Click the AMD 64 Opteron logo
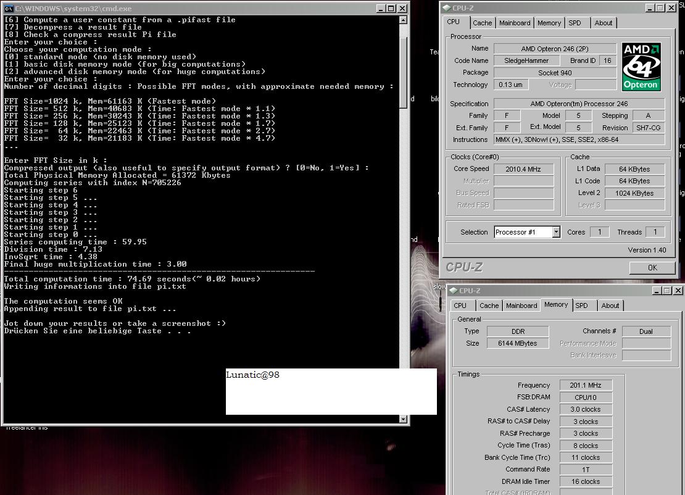 [x=641, y=67]
